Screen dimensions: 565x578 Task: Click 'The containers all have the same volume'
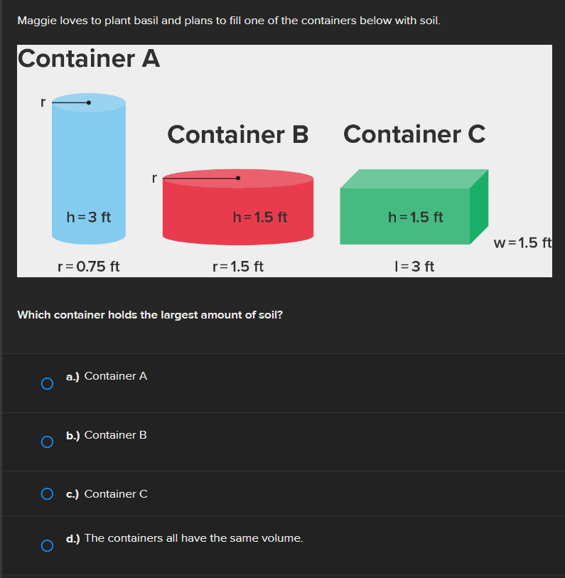(193, 537)
